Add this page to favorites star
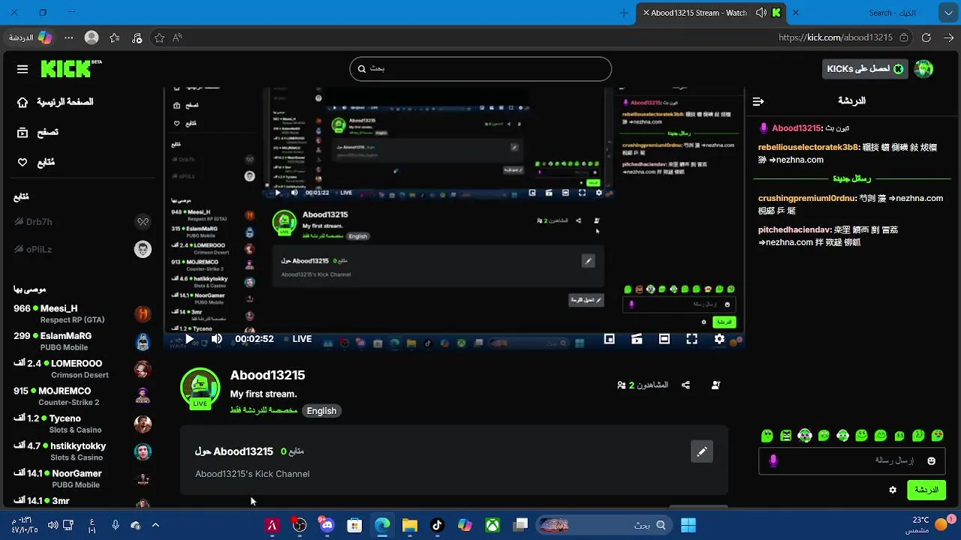 (159, 37)
